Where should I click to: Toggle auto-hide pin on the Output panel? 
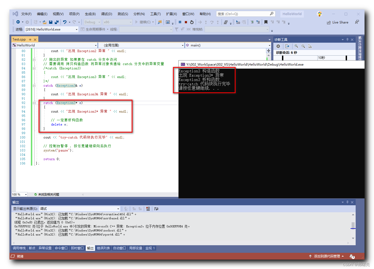347,202
